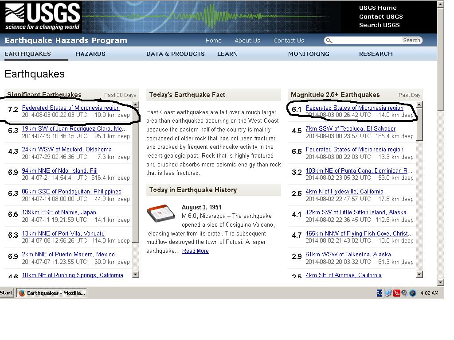Open the 94km NNE of Ndoi Island, Fiji link
454x340 pixels.
click(x=60, y=170)
